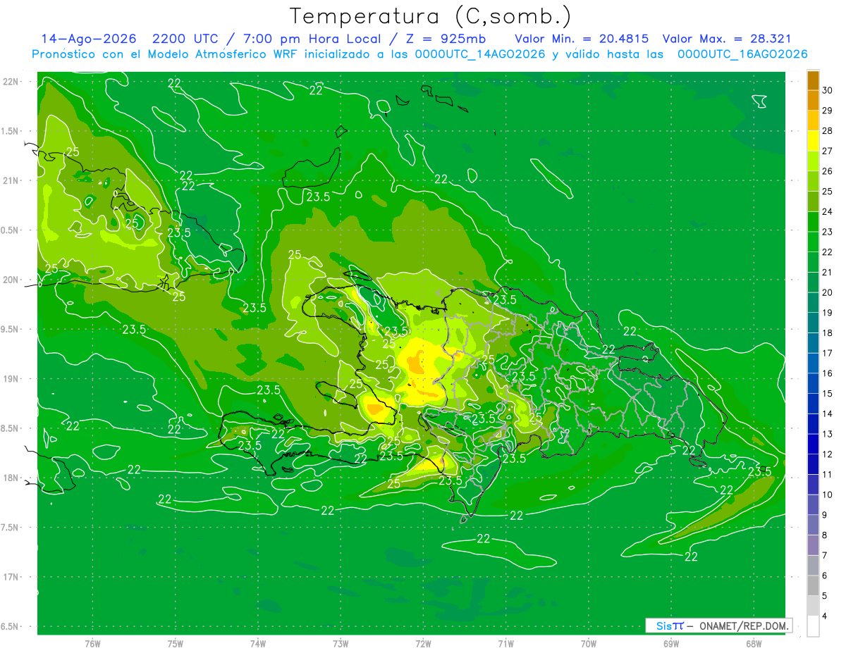Pick the dark blue swatch between 11 and 12

point(813,464)
